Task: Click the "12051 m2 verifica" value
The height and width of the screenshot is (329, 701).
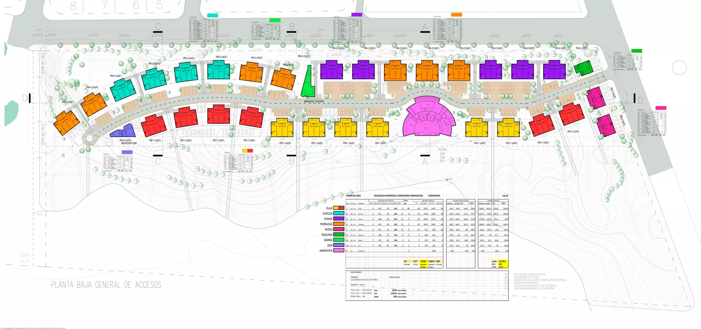Action: tap(398, 293)
